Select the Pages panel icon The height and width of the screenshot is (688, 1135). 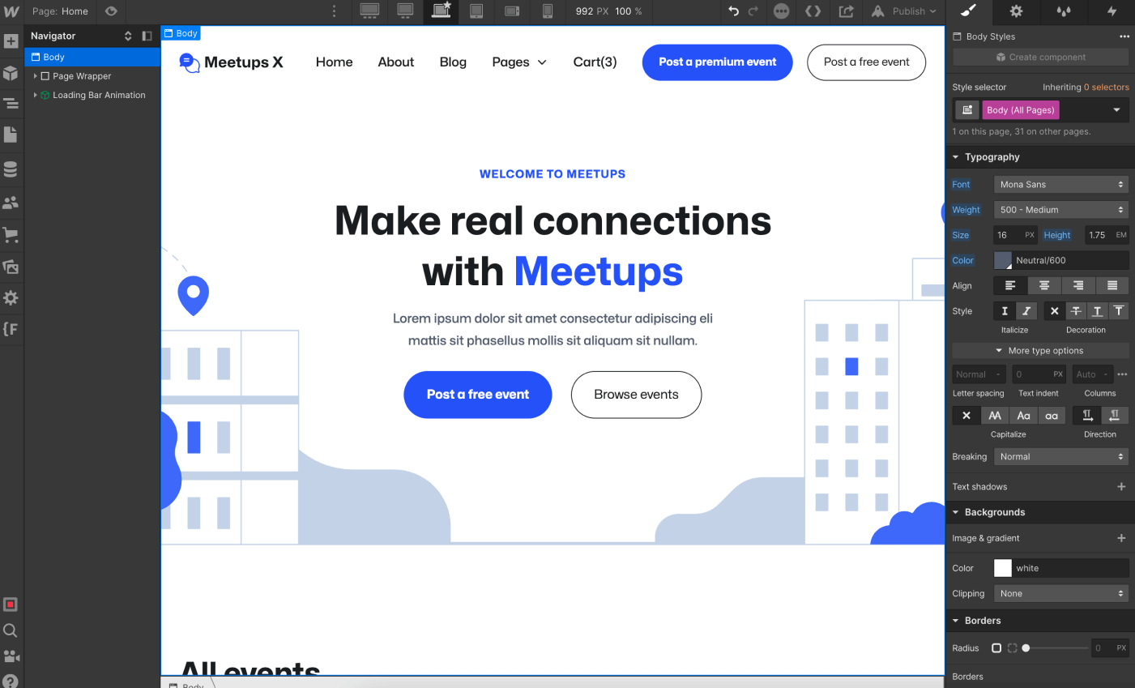point(11,135)
